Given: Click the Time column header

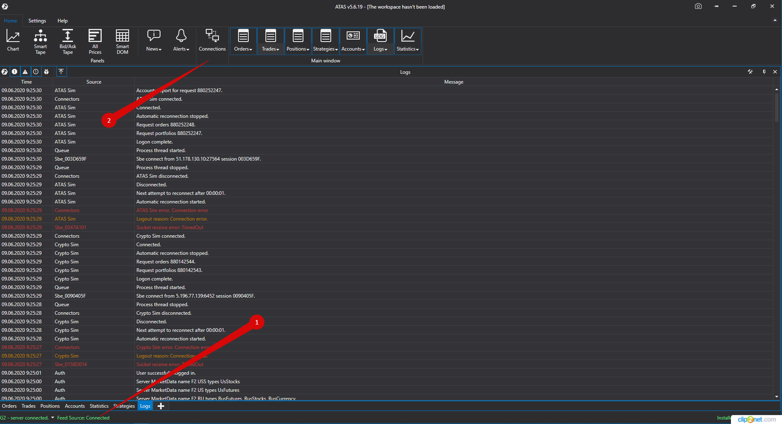Looking at the screenshot, I should (27, 82).
